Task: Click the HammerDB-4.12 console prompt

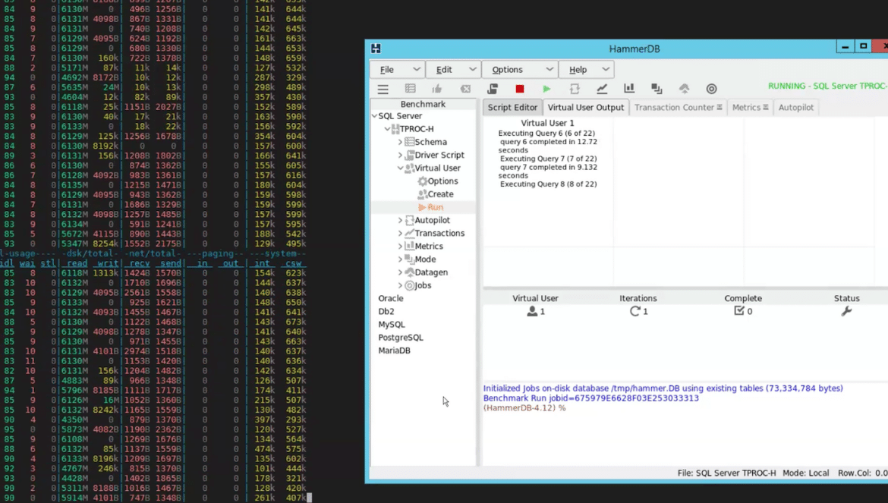Action: coord(524,407)
